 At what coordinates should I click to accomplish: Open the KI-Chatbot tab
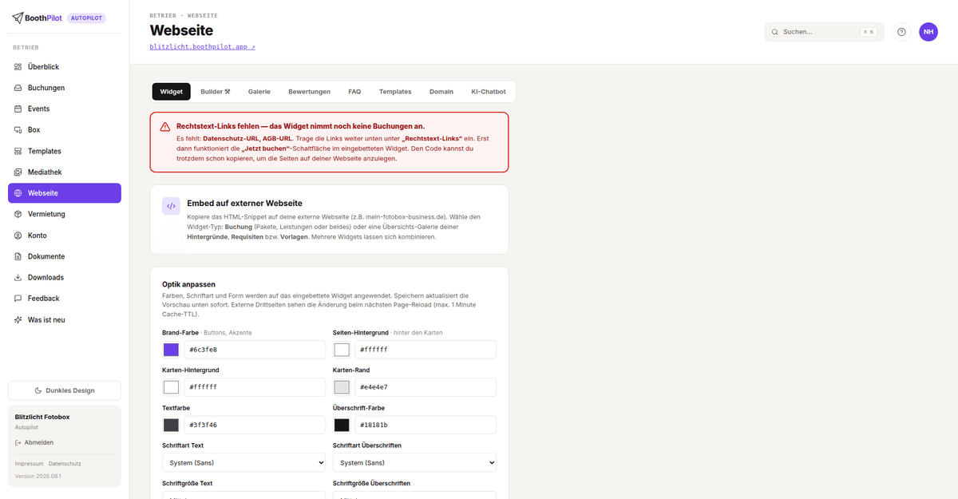click(x=489, y=92)
